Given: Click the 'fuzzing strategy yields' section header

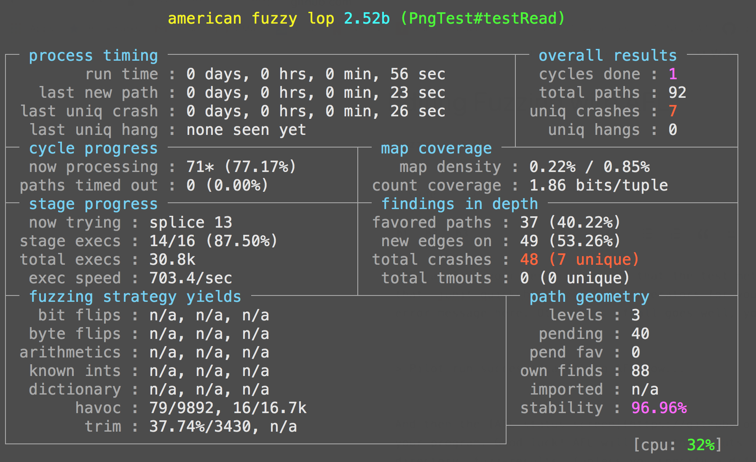Looking at the screenshot, I should pyautogui.click(x=135, y=297).
